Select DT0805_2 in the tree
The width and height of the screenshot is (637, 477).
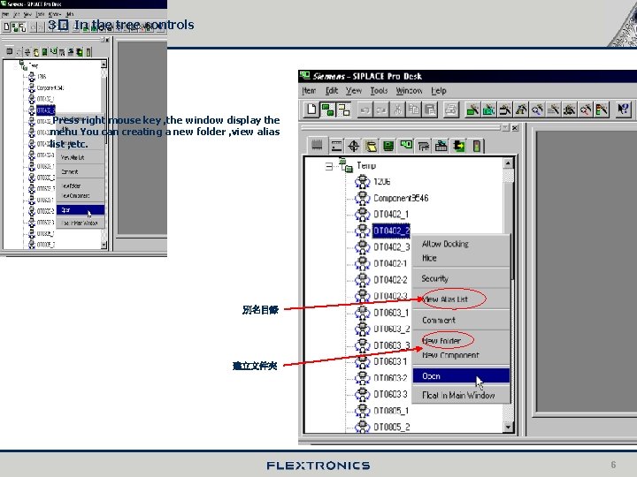tap(392, 428)
